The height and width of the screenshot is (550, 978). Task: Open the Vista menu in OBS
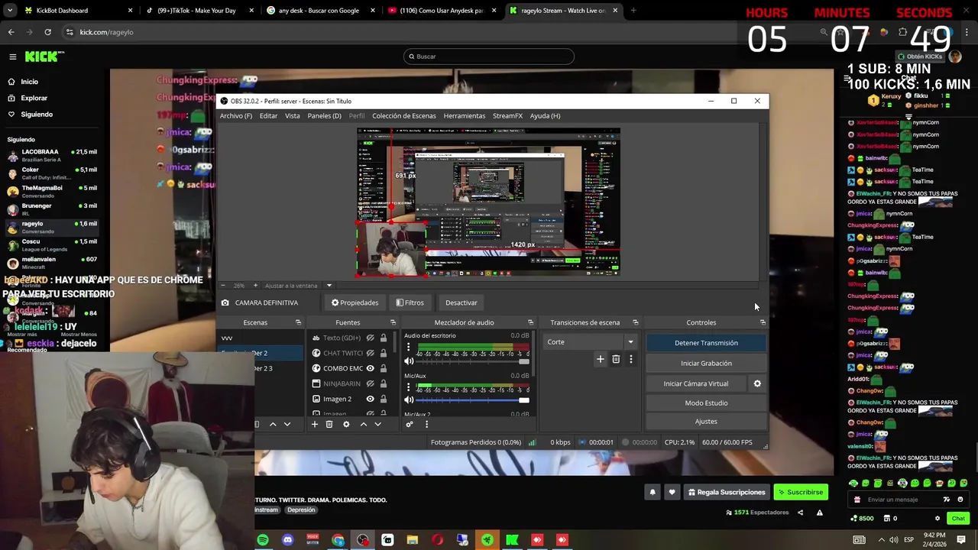293,116
